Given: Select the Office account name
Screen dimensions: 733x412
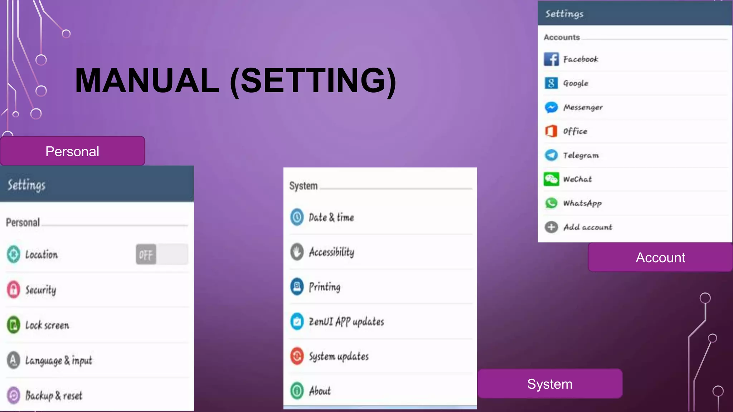Looking at the screenshot, I should pos(575,131).
